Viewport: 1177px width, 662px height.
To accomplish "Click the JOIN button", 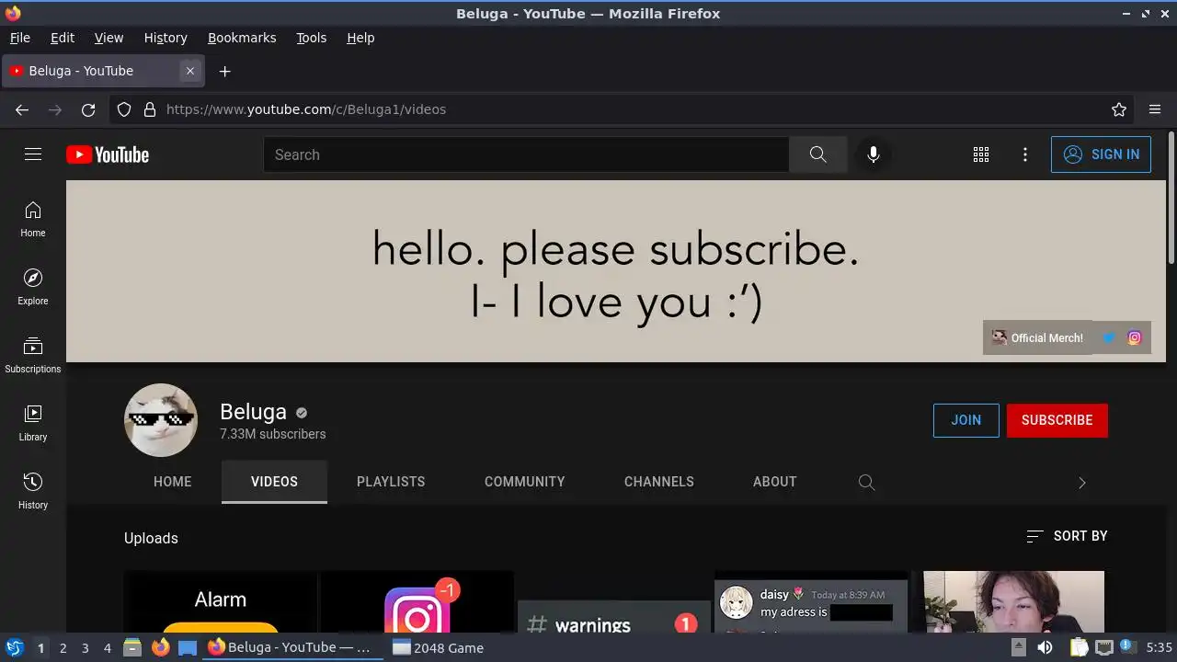I will [966, 420].
